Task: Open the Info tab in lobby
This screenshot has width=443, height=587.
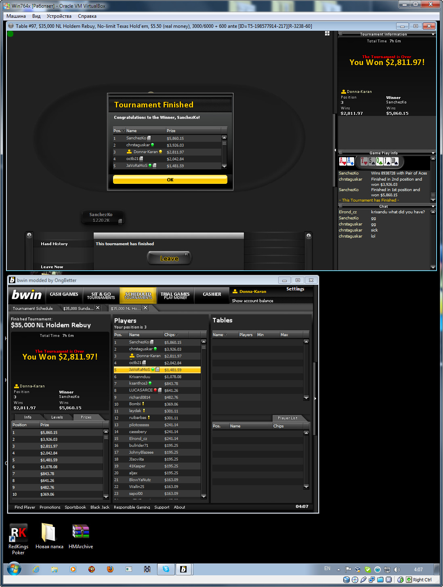Action: [x=27, y=417]
